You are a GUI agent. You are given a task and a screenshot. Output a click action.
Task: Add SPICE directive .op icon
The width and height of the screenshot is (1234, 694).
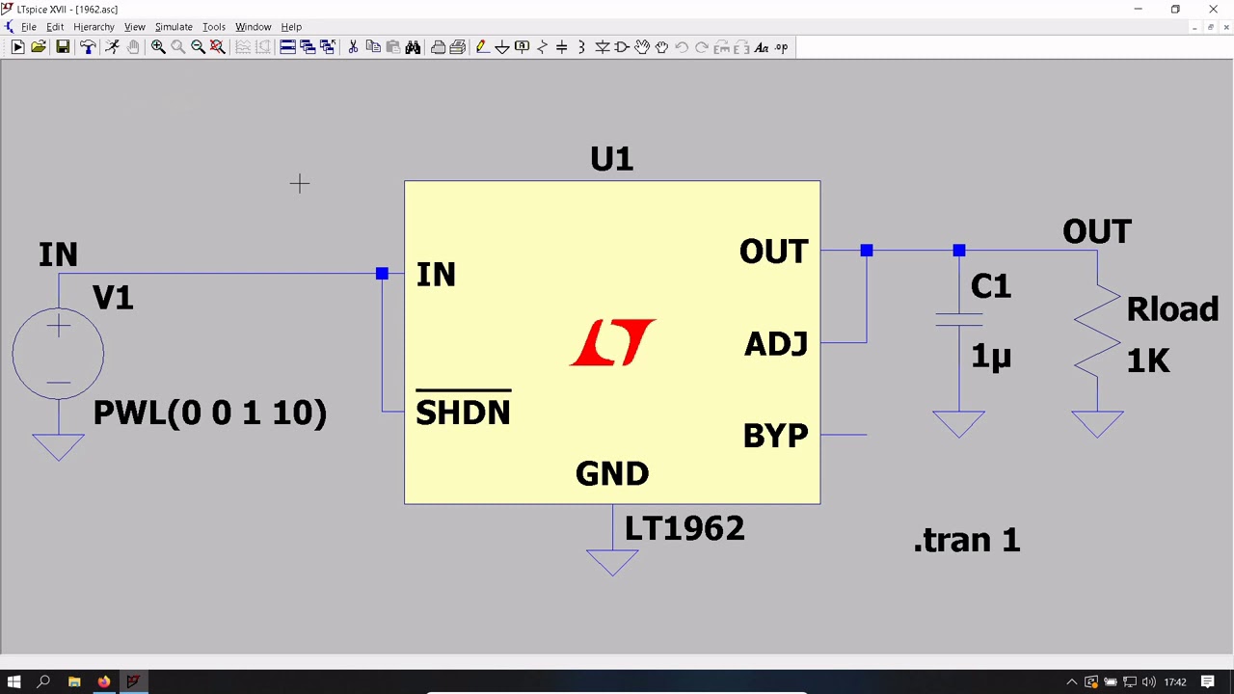[x=781, y=47]
